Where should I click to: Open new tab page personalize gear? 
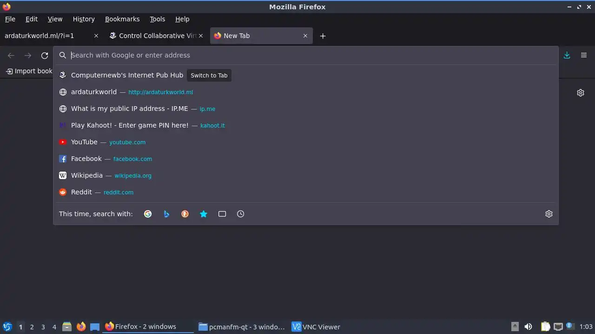pos(581,93)
